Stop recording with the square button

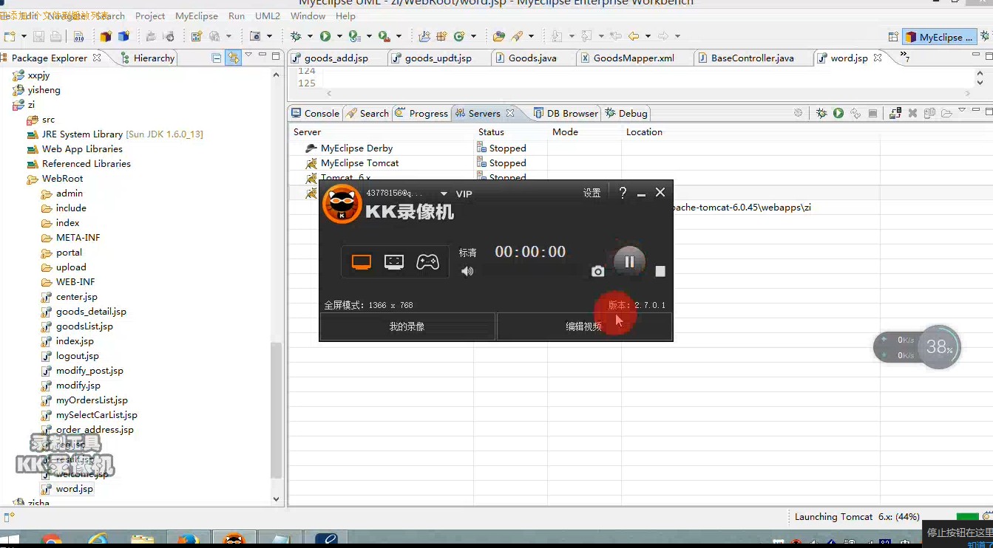tap(660, 271)
